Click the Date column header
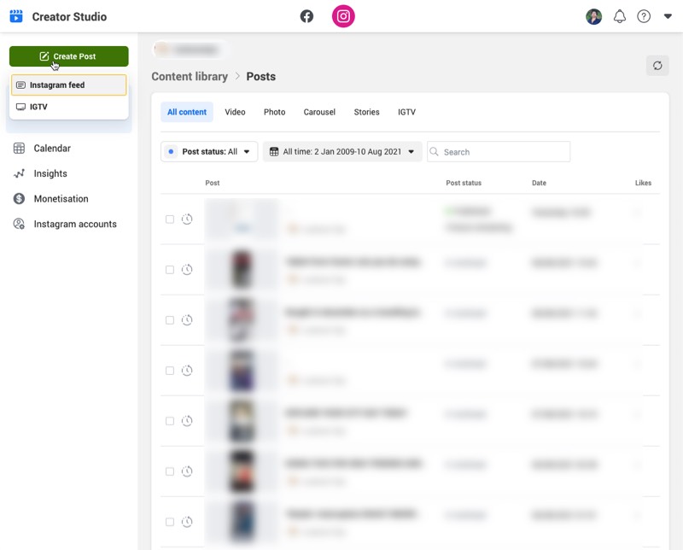 coord(539,183)
